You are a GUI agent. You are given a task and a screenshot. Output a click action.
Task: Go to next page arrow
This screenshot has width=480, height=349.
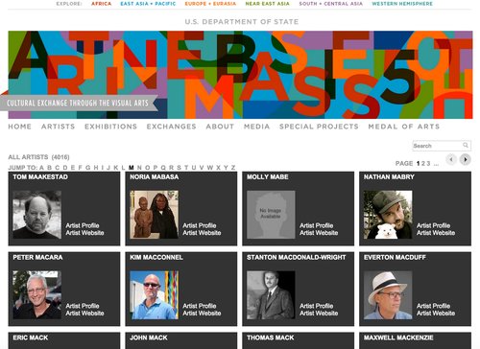point(466,159)
